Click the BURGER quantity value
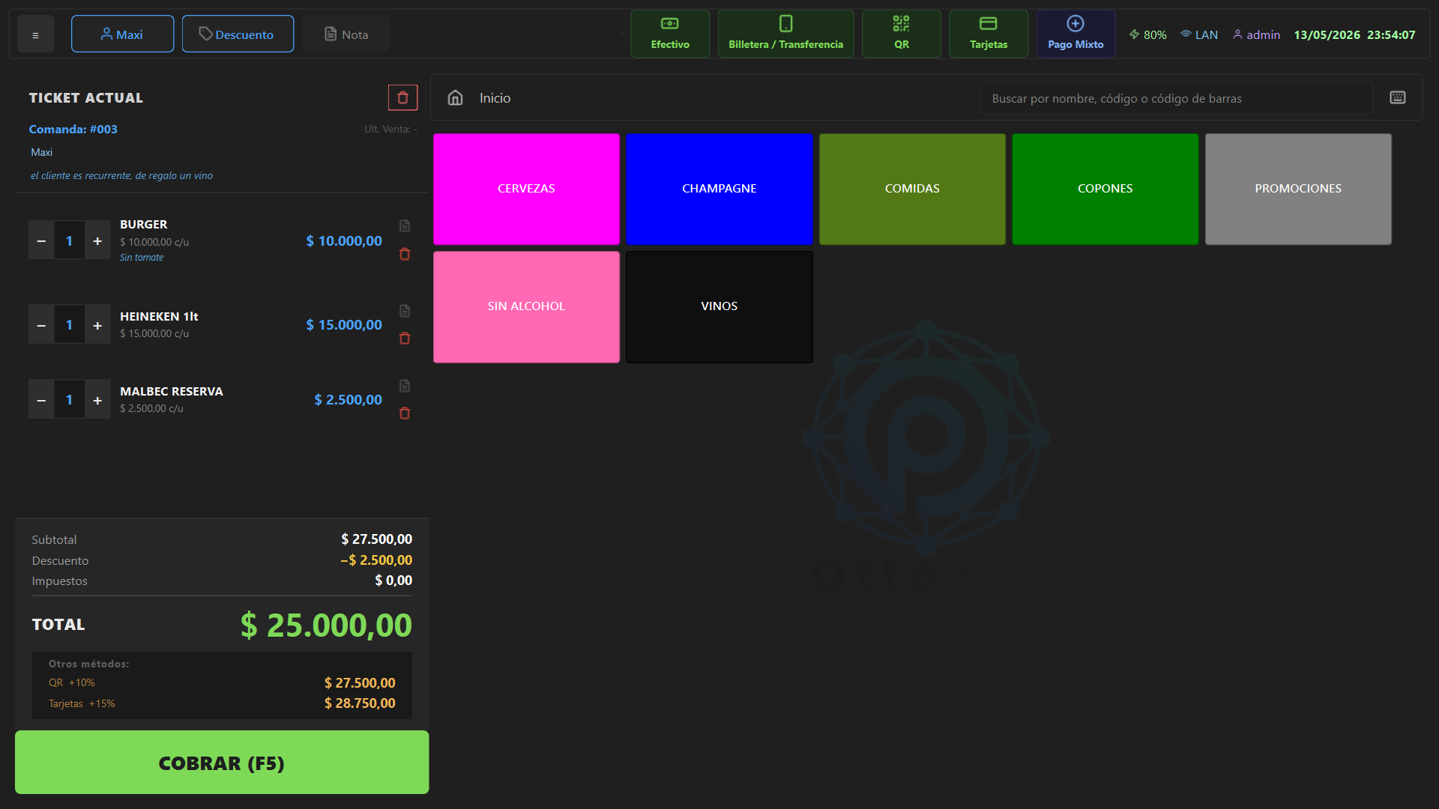This screenshot has width=1439, height=809. pyautogui.click(x=69, y=240)
